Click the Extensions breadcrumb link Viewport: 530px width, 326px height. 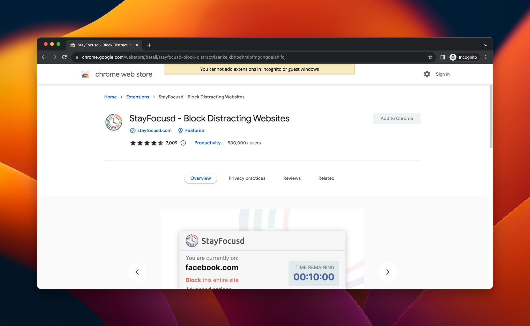click(137, 97)
